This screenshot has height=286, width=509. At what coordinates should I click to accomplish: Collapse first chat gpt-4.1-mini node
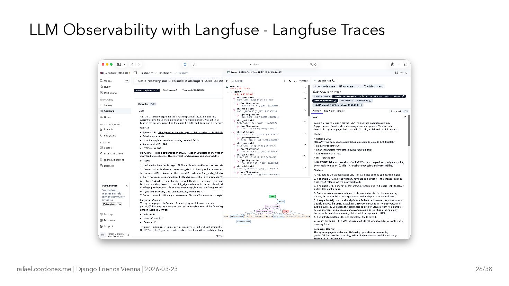pos(305,98)
